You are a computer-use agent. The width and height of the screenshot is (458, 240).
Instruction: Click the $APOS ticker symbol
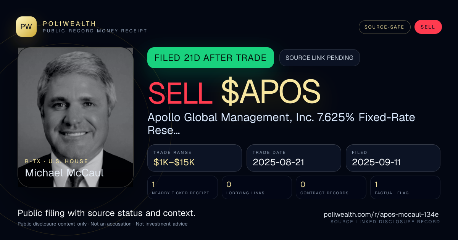point(271,92)
